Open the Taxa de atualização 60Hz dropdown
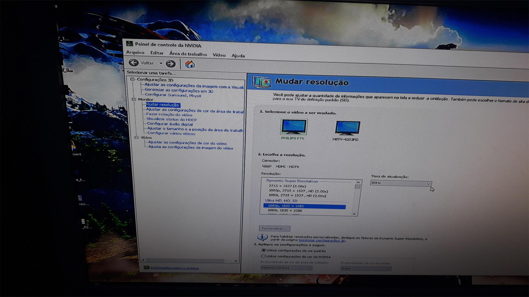529x297 pixels. [x=401, y=183]
